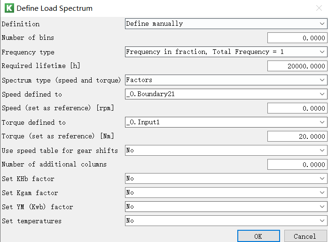The height and width of the screenshot is (242, 328).
Task: Click the Cancel button
Action: tap(305, 236)
